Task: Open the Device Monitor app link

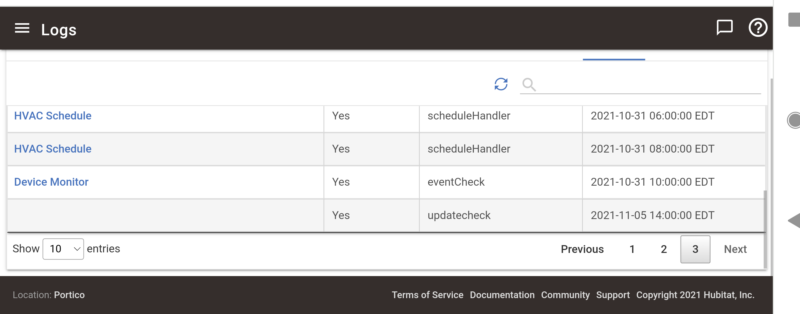Action: 51,182
